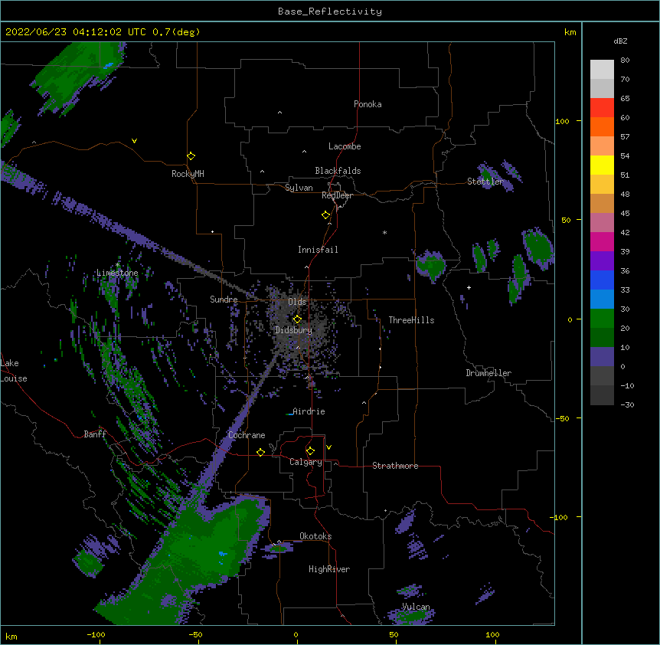Screen dimensions: 660x645
Task: Click the Didsbury town label
Action: coord(294,330)
